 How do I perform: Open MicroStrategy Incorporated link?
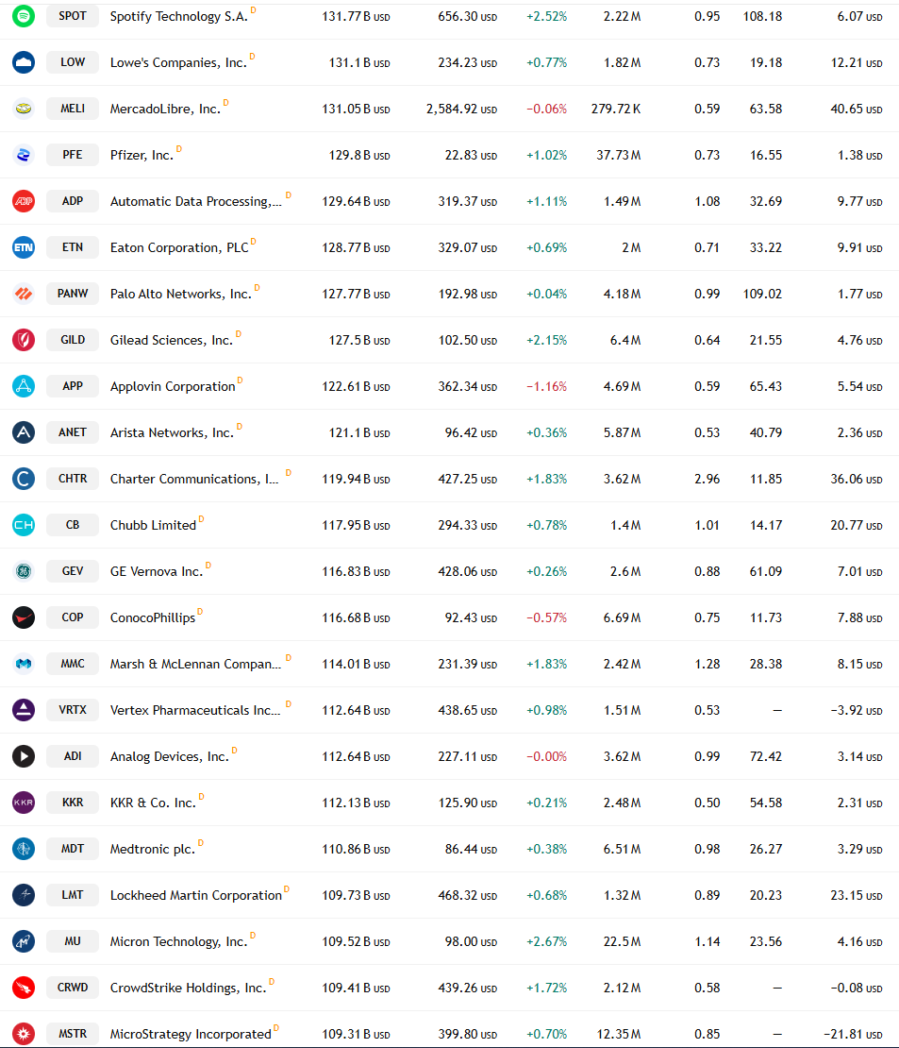[191, 1034]
